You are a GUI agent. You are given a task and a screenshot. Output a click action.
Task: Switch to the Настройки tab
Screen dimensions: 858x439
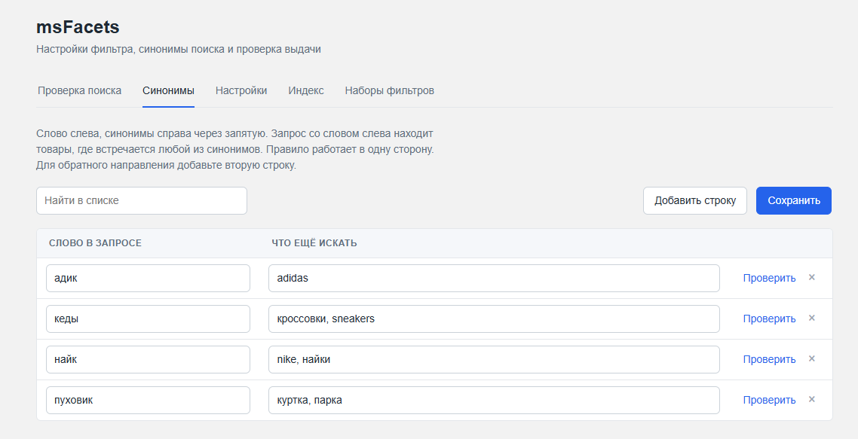tap(241, 91)
